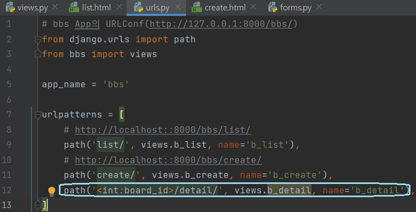The image size is (416, 212).
Task: Click the 'b_detail' name string on line 12
Action: point(378,190)
